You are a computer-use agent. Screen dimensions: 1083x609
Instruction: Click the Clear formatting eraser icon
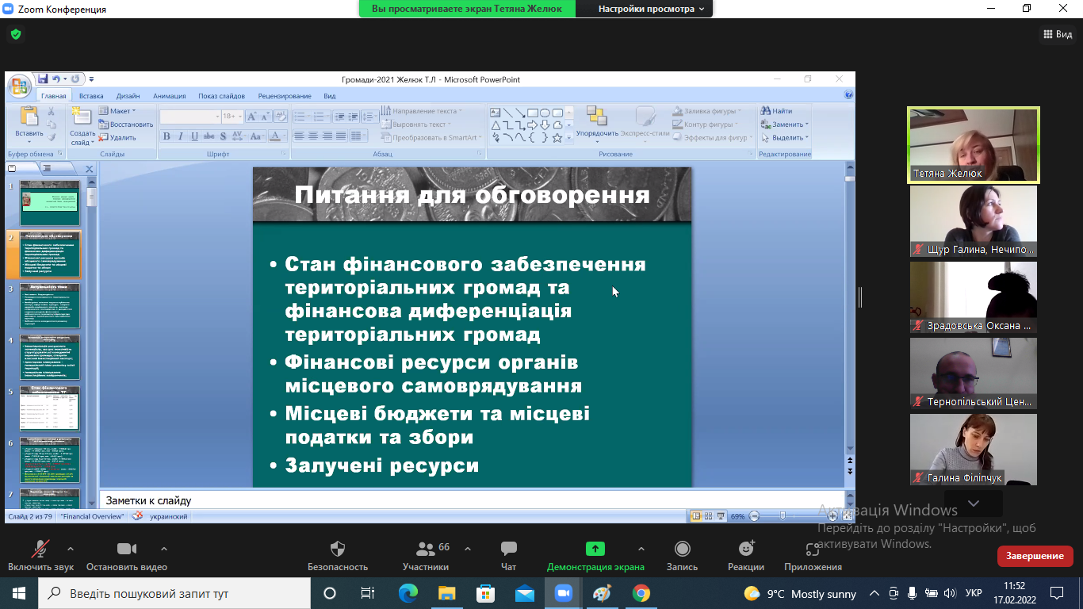(282, 116)
